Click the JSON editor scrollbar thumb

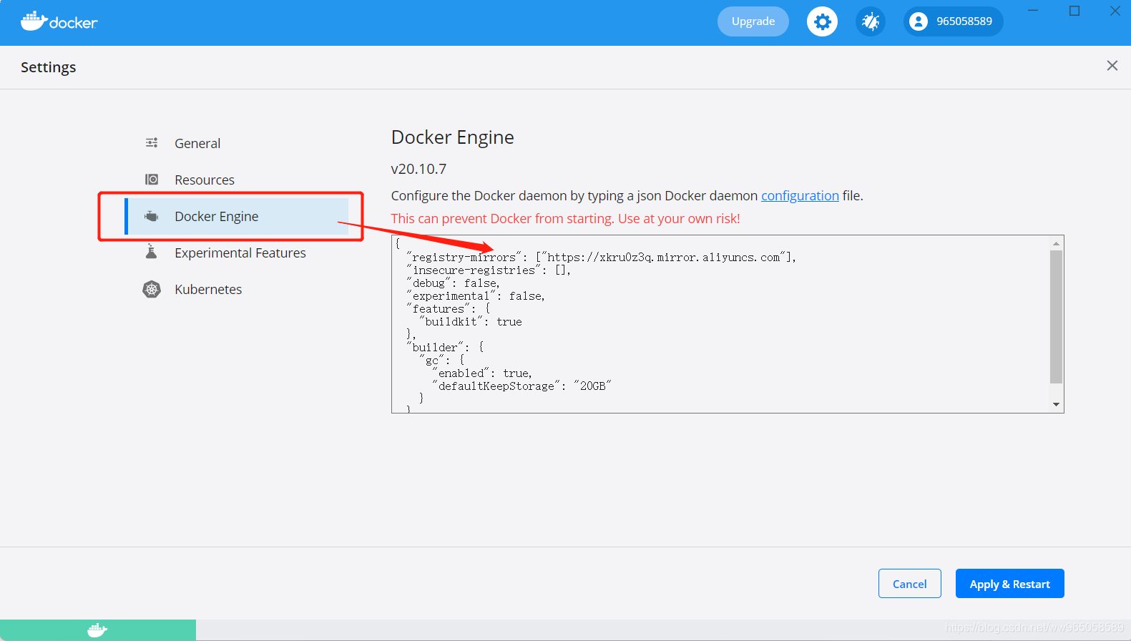pyautogui.click(x=1056, y=316)
